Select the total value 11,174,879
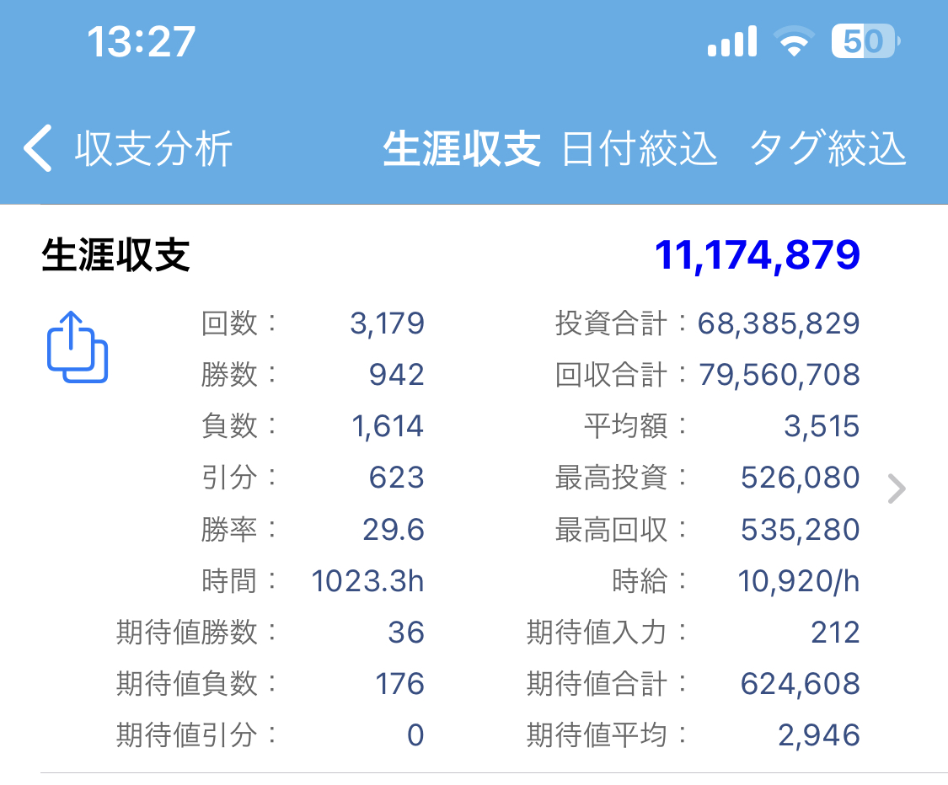Viewport: 948px width, 785px height. pos(757,255)
